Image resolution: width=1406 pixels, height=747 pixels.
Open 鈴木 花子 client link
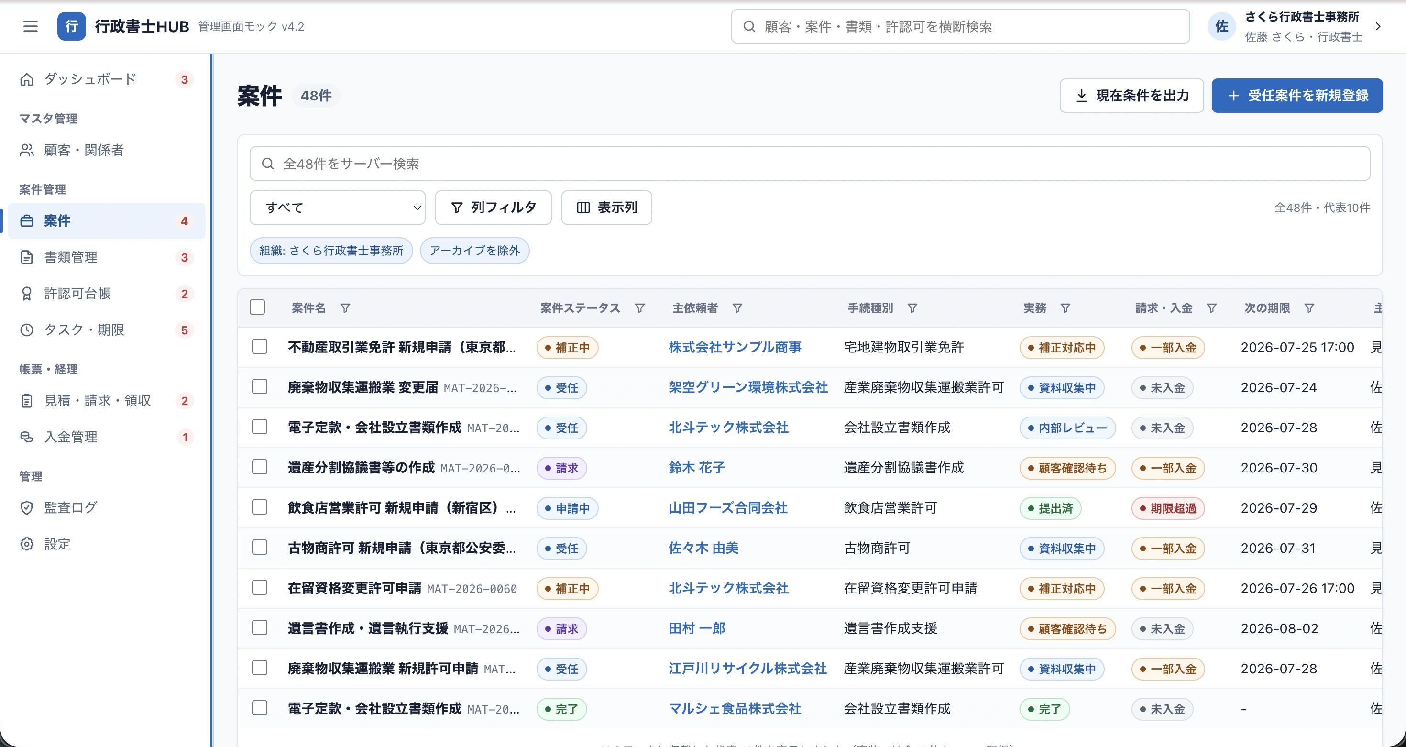696,468
